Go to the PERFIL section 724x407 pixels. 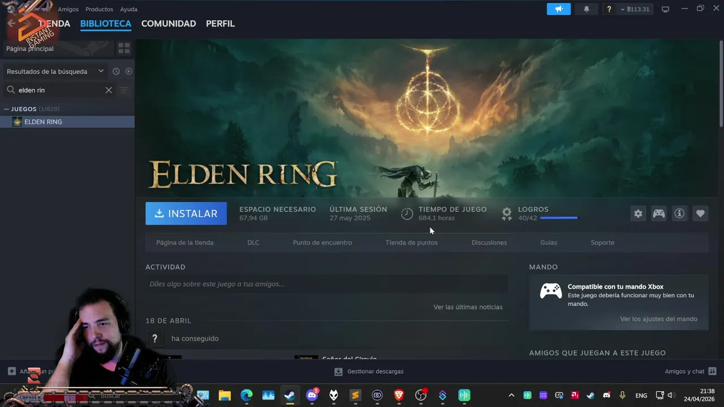click(x=220, y=24)
